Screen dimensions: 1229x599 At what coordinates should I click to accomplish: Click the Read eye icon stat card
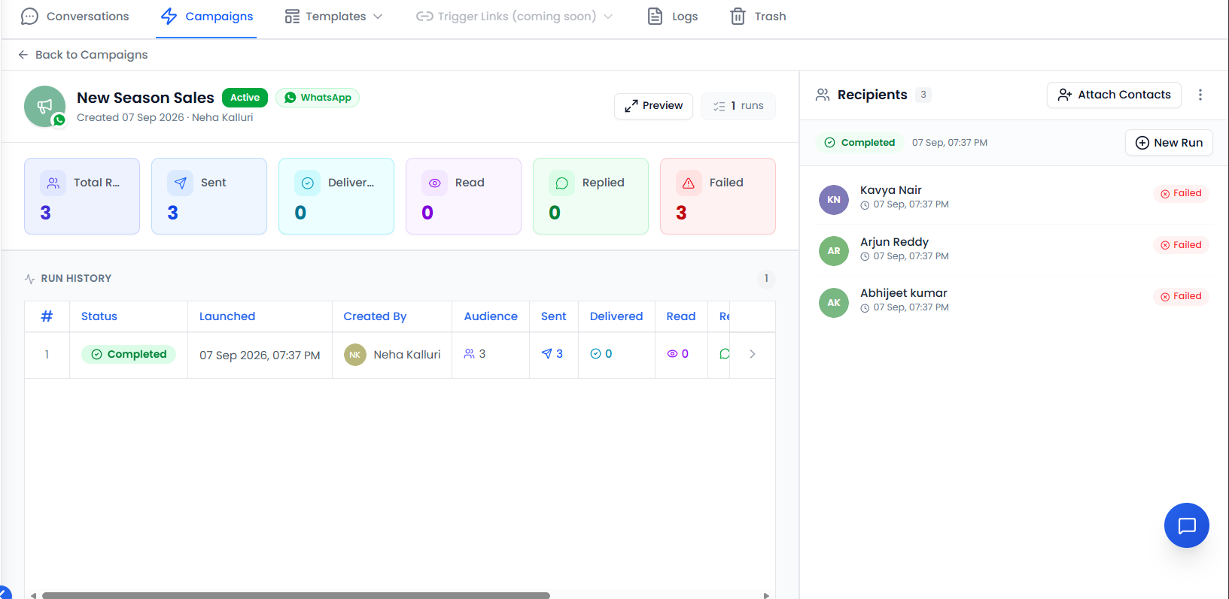[464, 196]
